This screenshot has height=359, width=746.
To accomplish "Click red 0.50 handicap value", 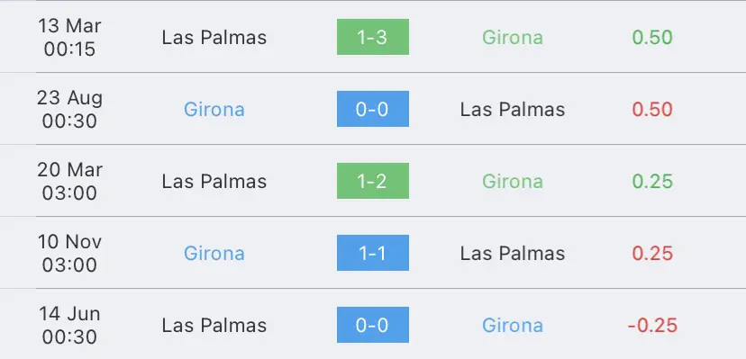I will pos(652,110).
